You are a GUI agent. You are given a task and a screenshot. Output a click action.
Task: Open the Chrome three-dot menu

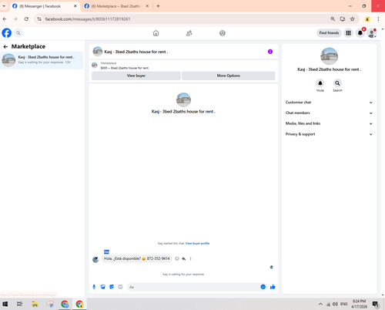(x=378, y=19)
